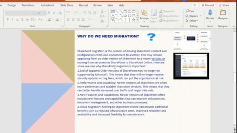Open the Select dropdown

(x=192, y=21)
